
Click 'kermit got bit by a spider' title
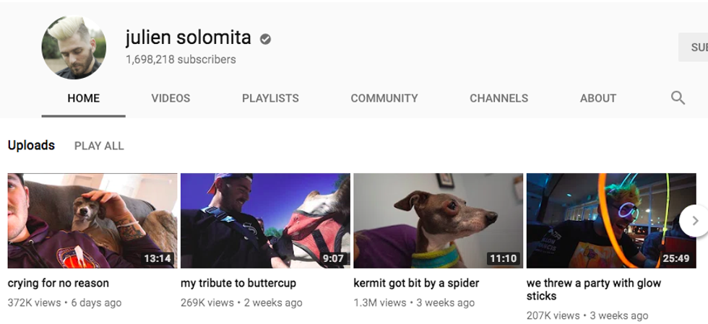[416, 284]
